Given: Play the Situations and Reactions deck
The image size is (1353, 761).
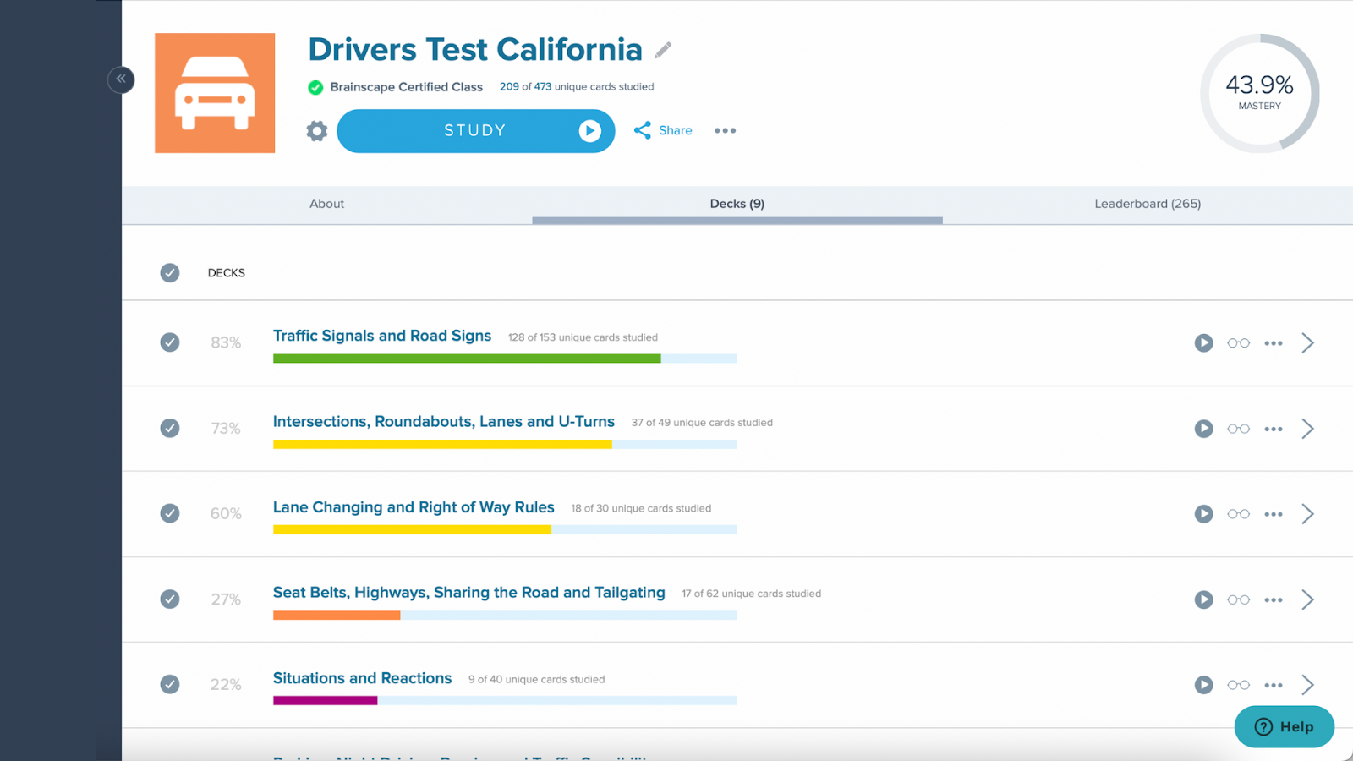Looking at the screenshot, I should [1203, 685].
